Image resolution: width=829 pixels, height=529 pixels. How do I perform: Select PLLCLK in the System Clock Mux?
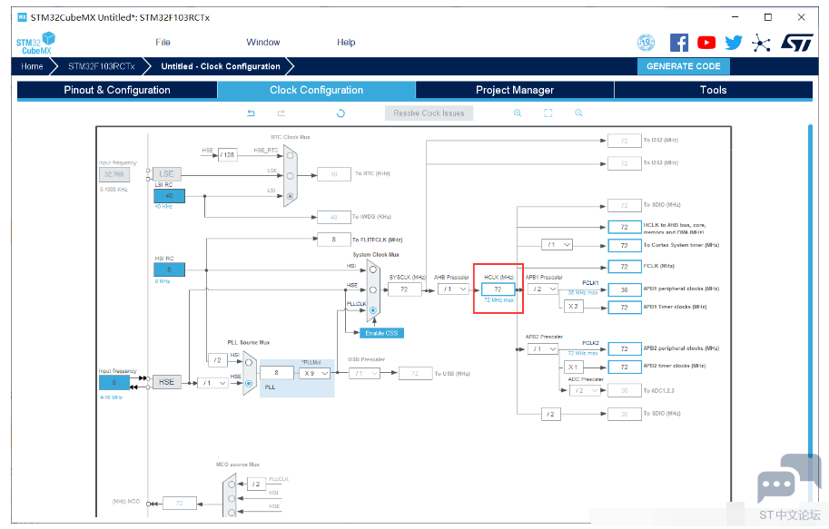(x=373, y=310)
